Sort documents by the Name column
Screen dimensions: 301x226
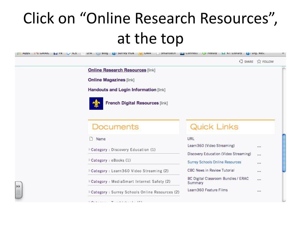(101, 139)
